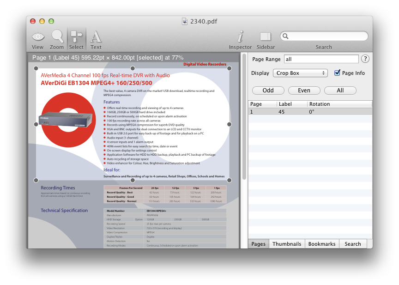Open the Inspector panel icon
This screenshot has width=399, height=285.
click(240, 36)
